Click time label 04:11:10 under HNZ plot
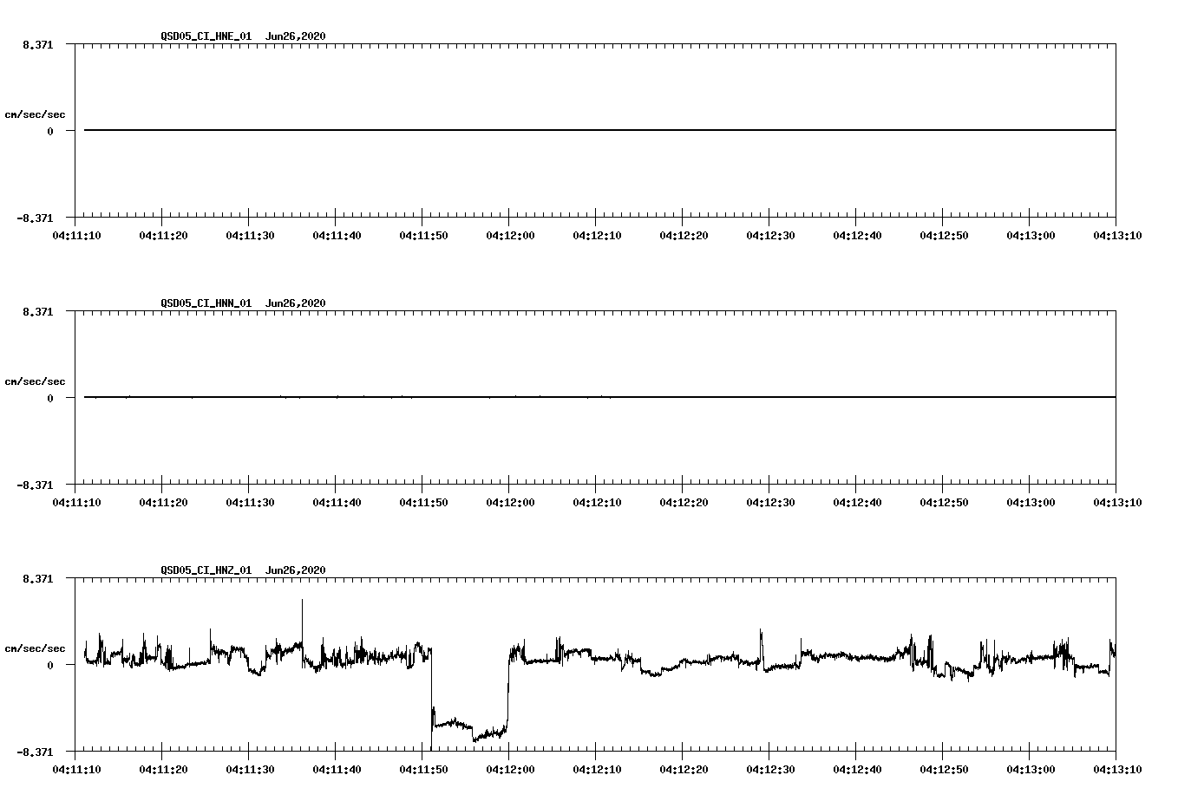The width and height of the screenshot is (1178, 801). tap(76, 769)
